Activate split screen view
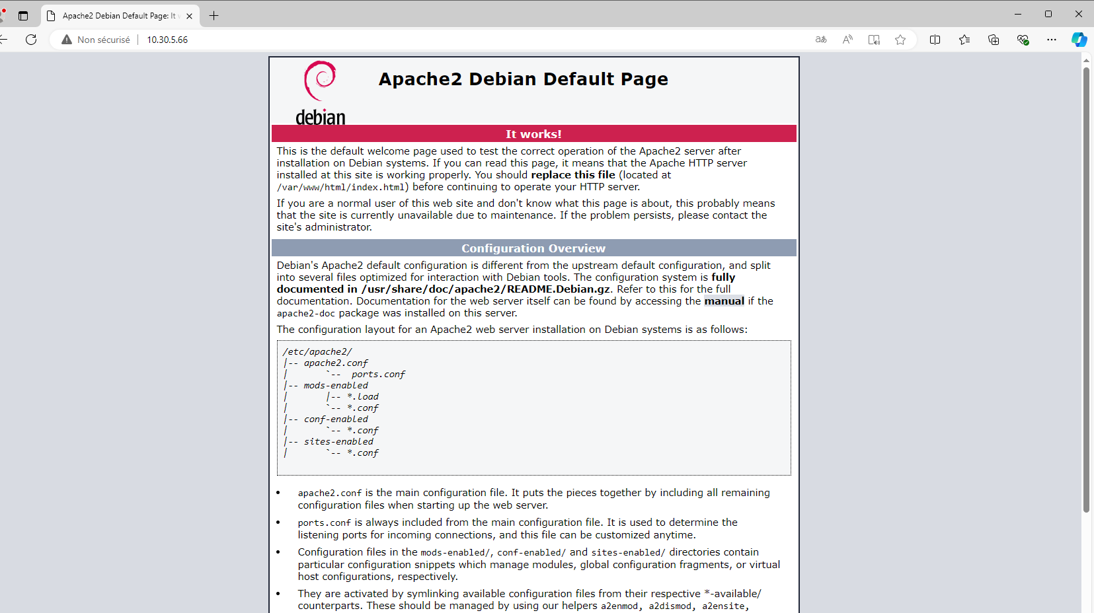 tap(935, 40)
